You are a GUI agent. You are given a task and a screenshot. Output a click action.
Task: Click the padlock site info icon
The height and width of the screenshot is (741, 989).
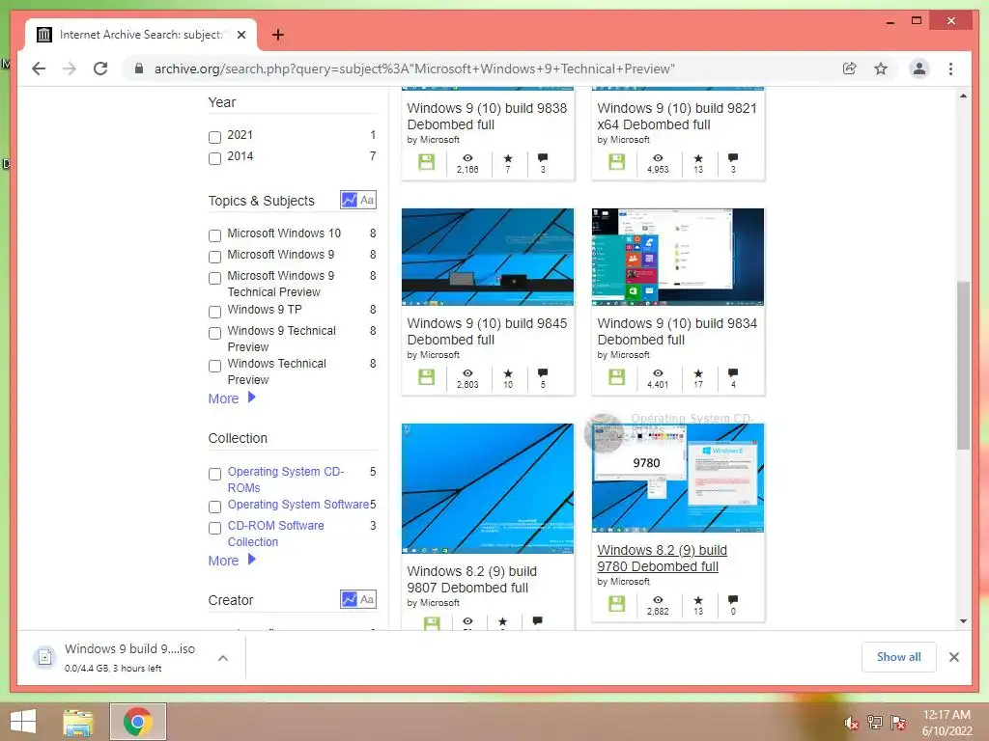pos(139,69)
